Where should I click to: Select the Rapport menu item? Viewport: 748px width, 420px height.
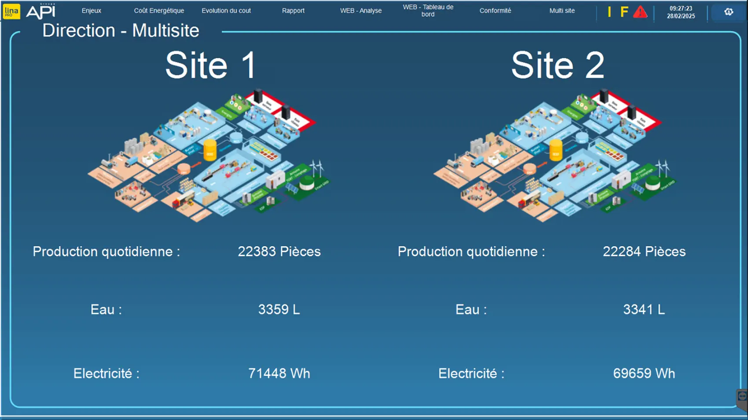point(293,11)
